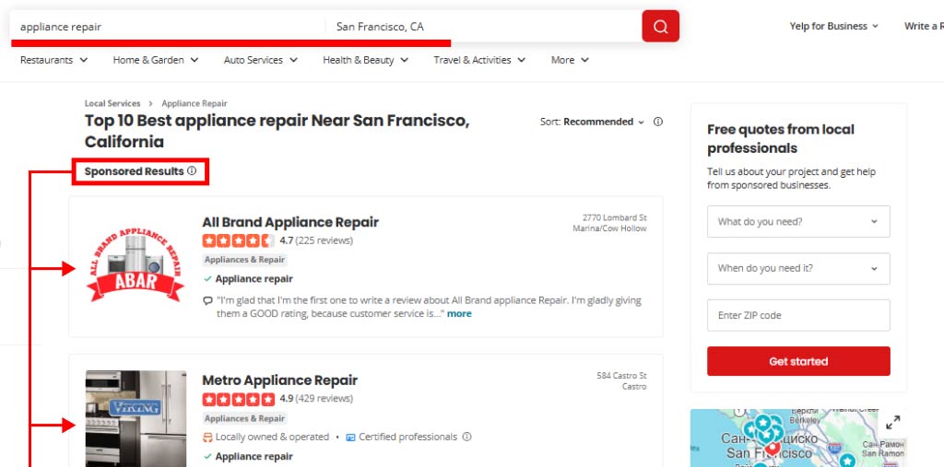This screenshot has width=944, height=467.
Task: Open the Travel & Activities dropdown menu
Action: [x=479, y=60]
